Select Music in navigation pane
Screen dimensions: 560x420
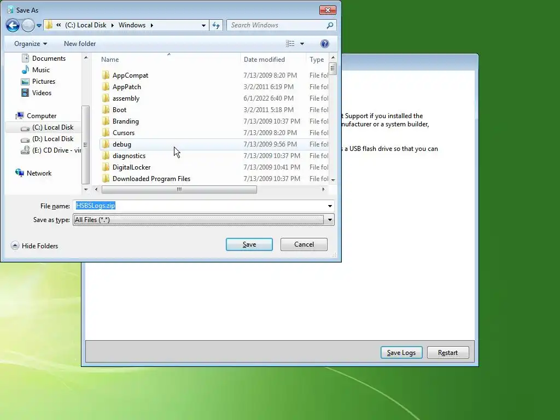point(40,69)
